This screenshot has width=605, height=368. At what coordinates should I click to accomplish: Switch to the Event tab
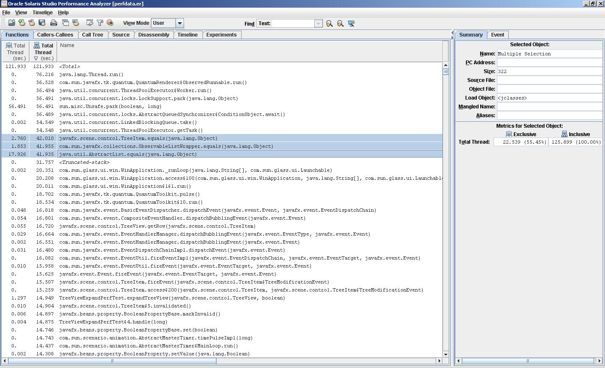click(x=498, y=35)
